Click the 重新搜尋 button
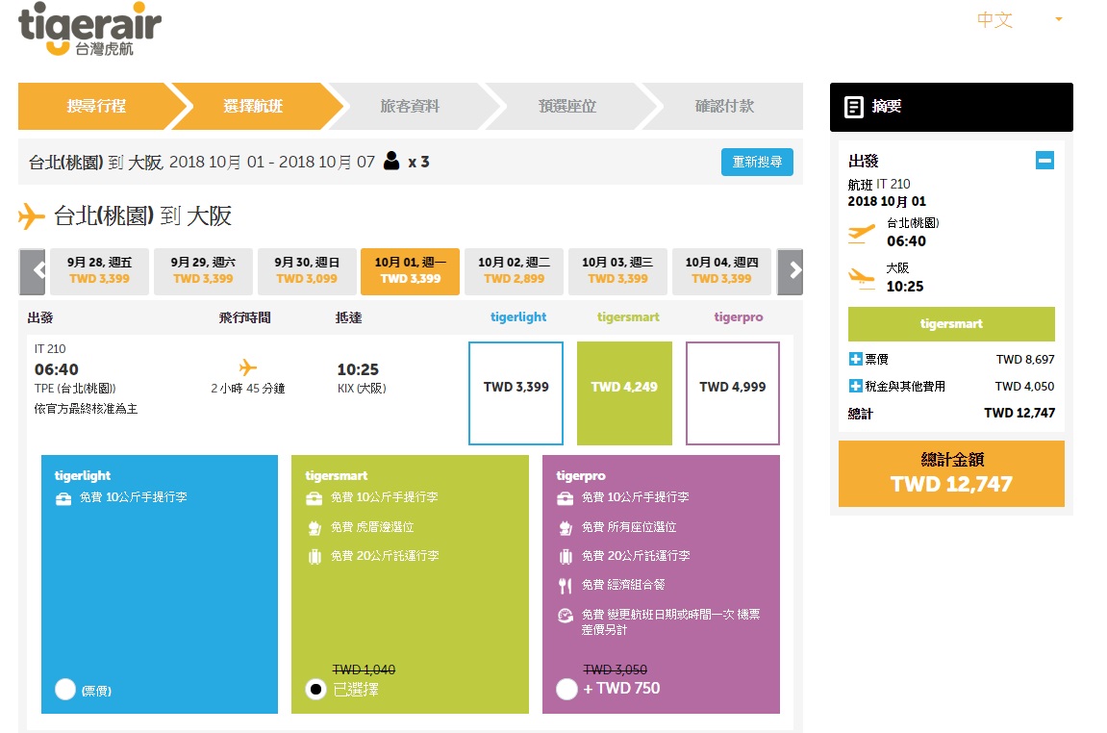1107x733 pixels. coord(757,162)
